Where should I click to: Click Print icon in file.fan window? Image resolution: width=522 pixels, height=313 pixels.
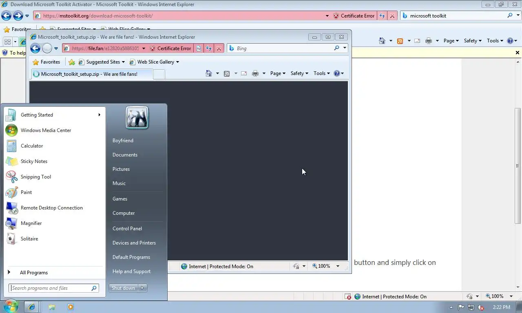click(255, 73)
